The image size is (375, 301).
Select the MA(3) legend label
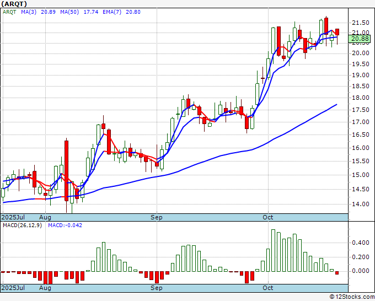tap(29, 12)
